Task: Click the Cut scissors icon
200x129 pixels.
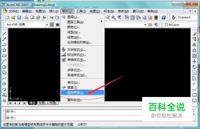Action: 51,18
